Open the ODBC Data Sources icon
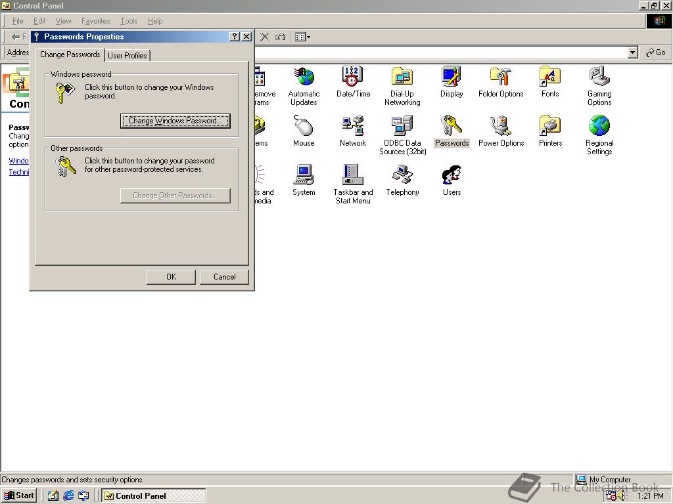Image resolution: width=673 pixels, height=504 pixels. point(402,135)
